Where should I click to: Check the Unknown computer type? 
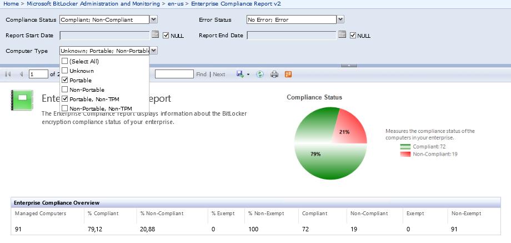point(65,71)
